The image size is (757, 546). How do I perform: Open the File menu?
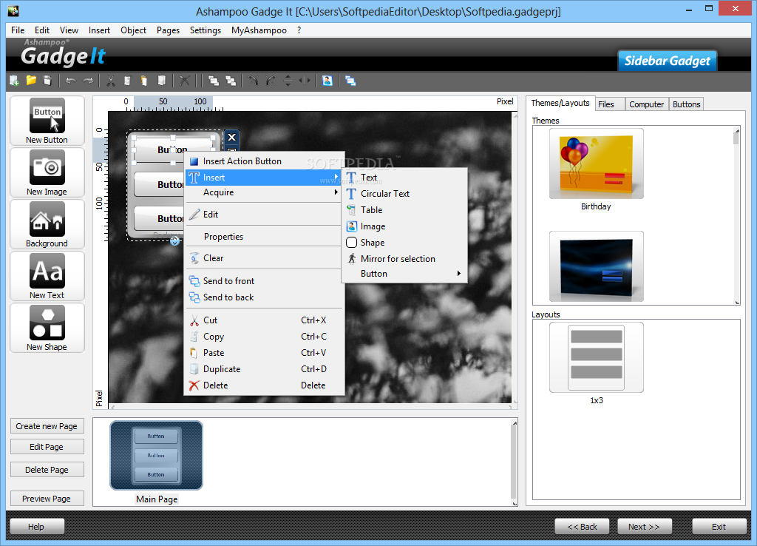click(18, 30)
